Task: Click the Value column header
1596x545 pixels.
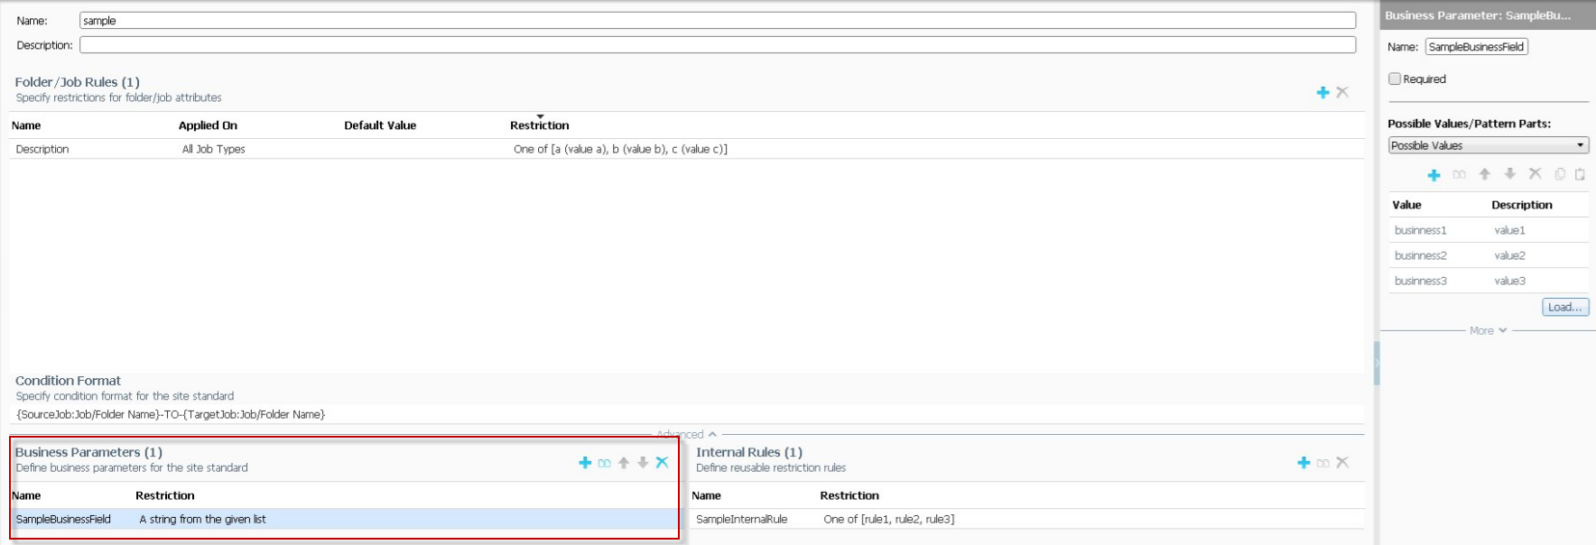Action: tap(1406, 205)
